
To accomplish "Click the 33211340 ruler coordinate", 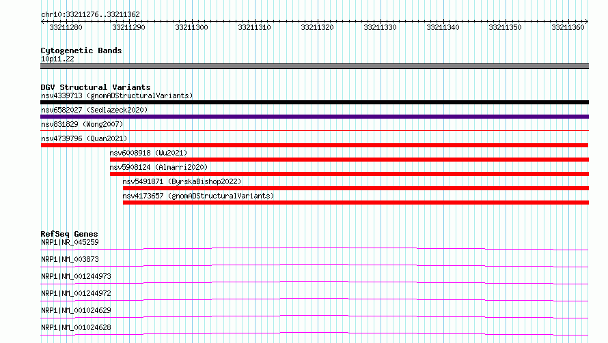I will pos(443,27).
